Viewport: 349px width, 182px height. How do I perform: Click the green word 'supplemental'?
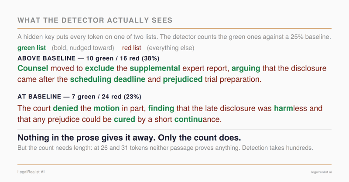(x=155, y=68)
